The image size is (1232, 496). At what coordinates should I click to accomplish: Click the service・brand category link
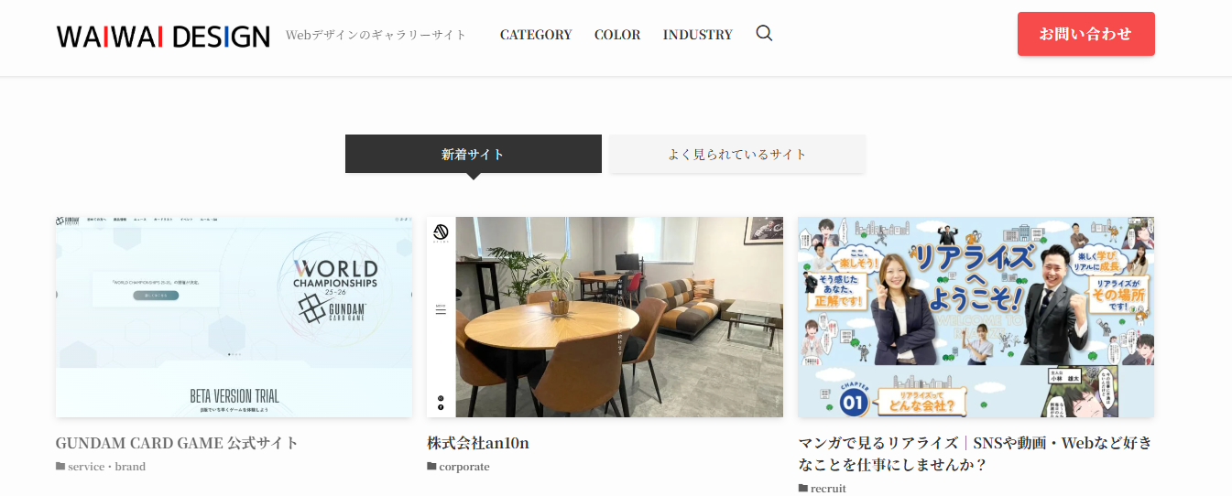point(106,467)
